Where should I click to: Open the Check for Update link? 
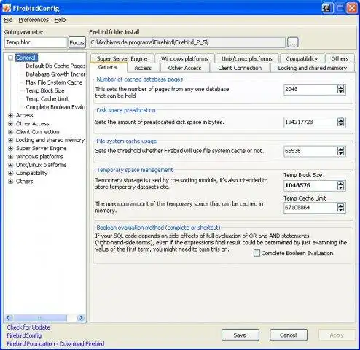coord(28,327)
